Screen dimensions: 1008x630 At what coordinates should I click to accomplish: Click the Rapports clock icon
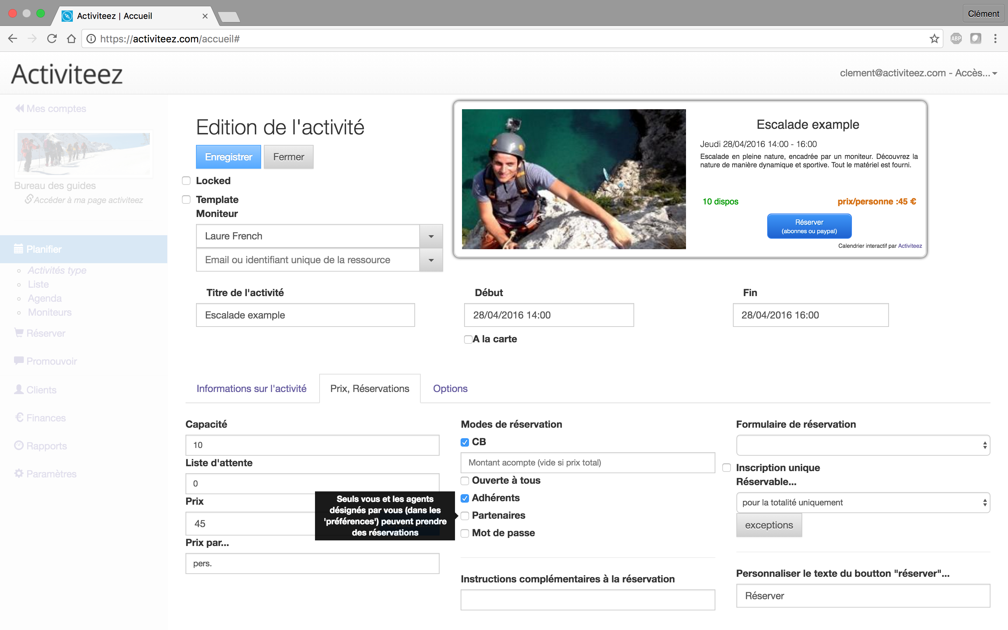pyautogui.click(x=19, y=446)
